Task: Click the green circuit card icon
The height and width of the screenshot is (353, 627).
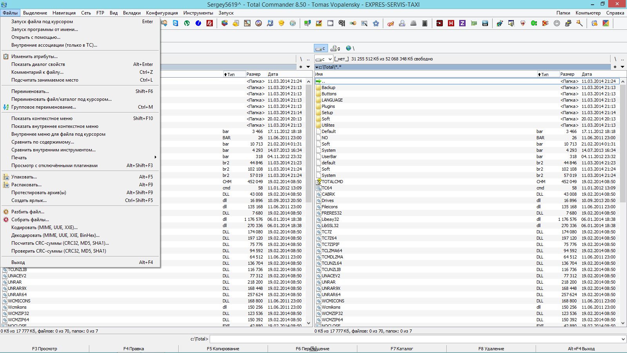Action: (474, 23)
